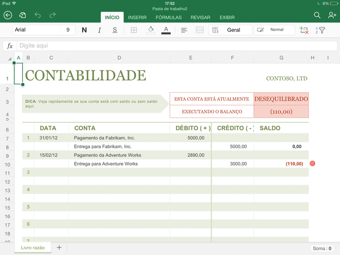Tap the red error indicator dot

pyautogui.click(x=312, y=163)
